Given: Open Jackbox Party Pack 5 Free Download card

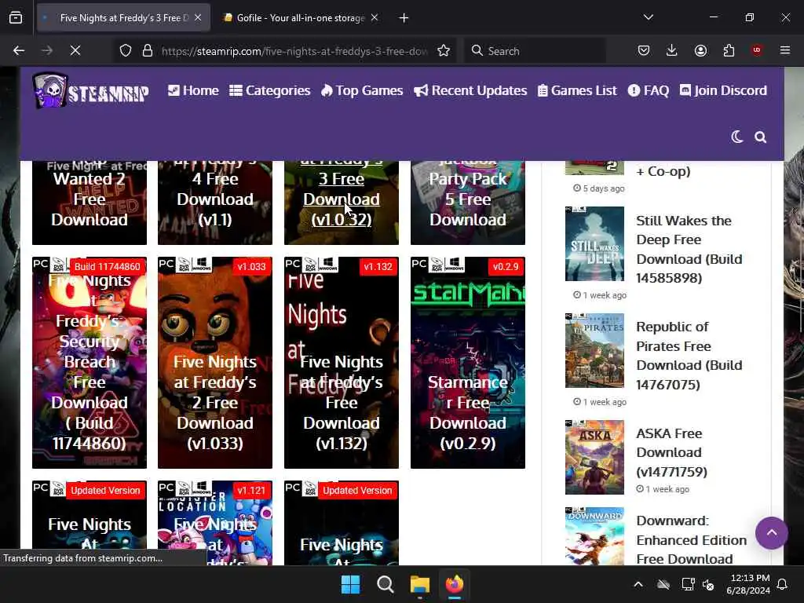Looking at the screenshot, I should click(x=468, y=202).
